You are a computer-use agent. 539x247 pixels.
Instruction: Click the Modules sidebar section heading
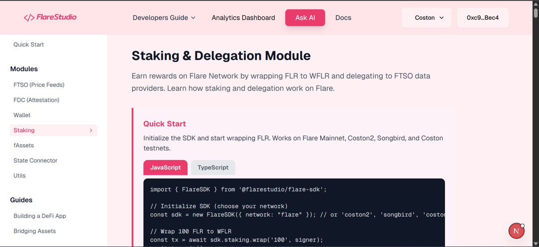click(24, 69)
